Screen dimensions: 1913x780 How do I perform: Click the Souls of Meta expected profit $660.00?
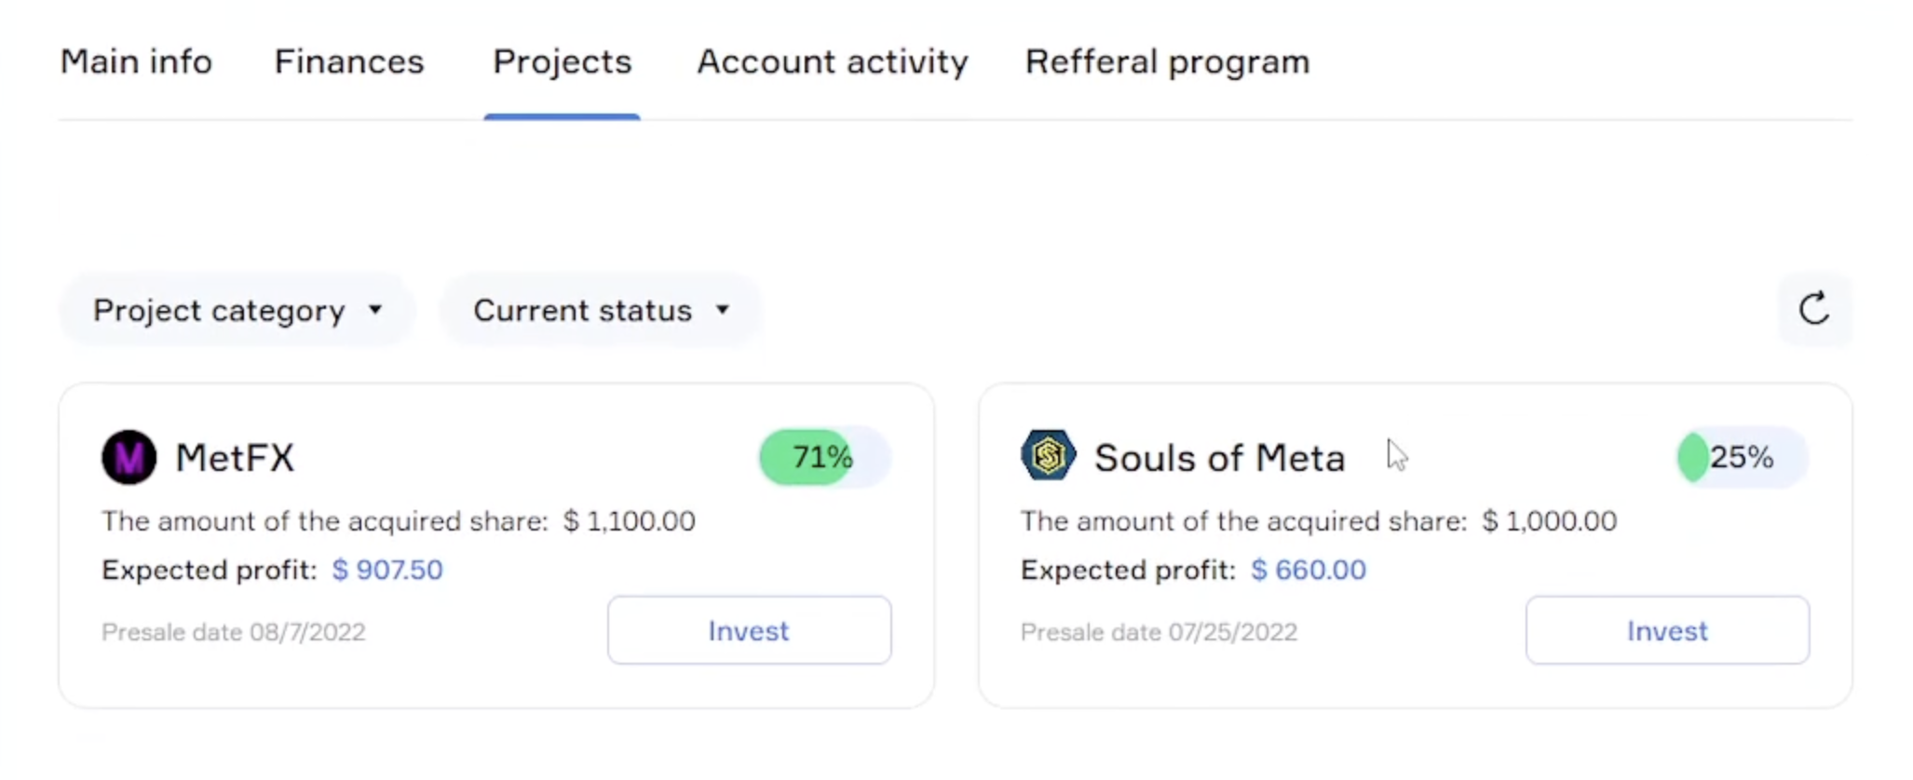(1308, 570)
